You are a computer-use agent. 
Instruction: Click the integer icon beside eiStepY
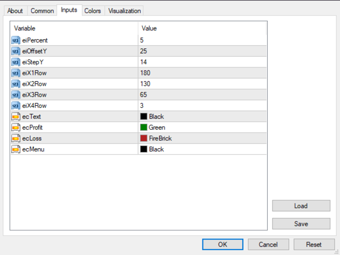[15, 62]
